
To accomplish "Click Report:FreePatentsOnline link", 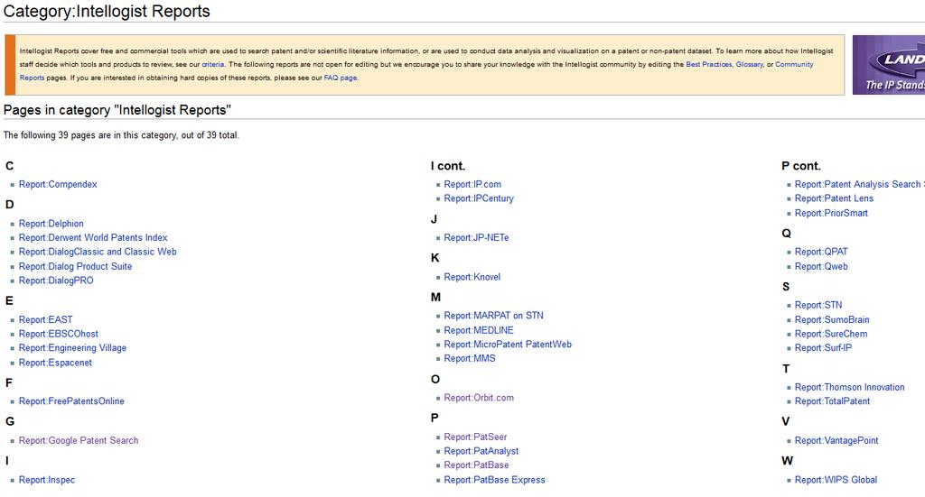I will tap(71, 401).
